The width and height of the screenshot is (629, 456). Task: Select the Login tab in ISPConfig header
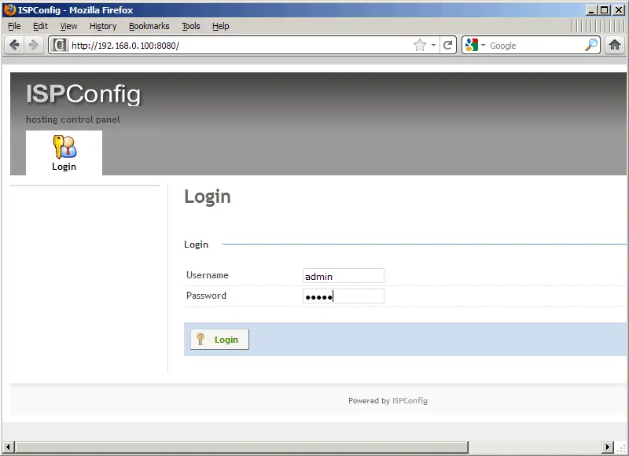(x=64, y=153)
